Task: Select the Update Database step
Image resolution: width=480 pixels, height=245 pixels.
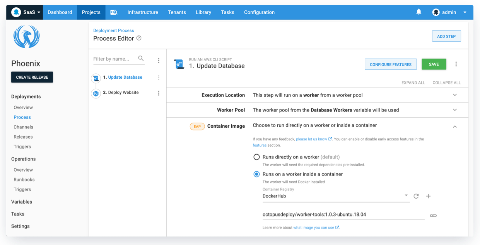Action: coord(125,77)
